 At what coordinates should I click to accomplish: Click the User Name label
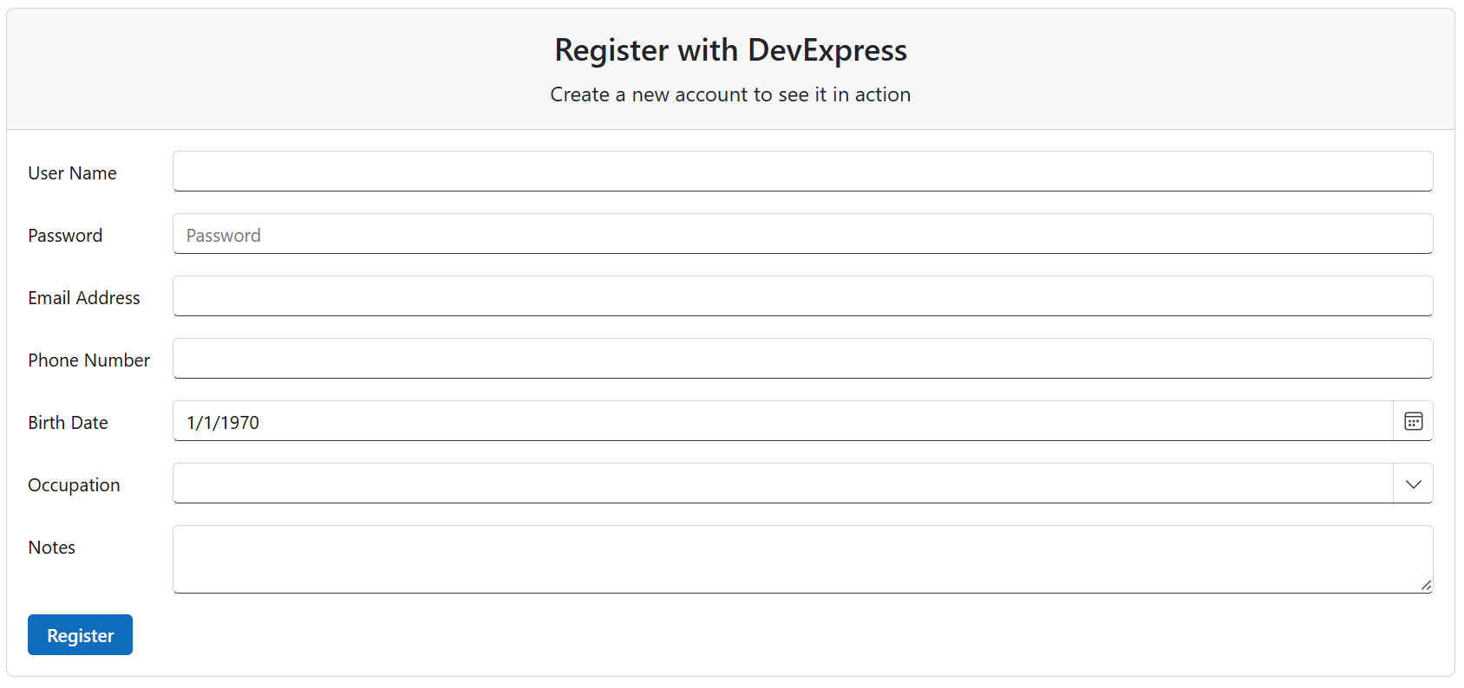click(72, 173)
